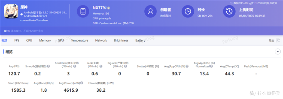Switch to the Temperature tab

[80, 40]
